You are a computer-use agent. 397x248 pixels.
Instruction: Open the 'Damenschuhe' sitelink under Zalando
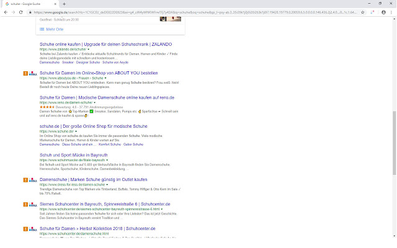[50, 62]
